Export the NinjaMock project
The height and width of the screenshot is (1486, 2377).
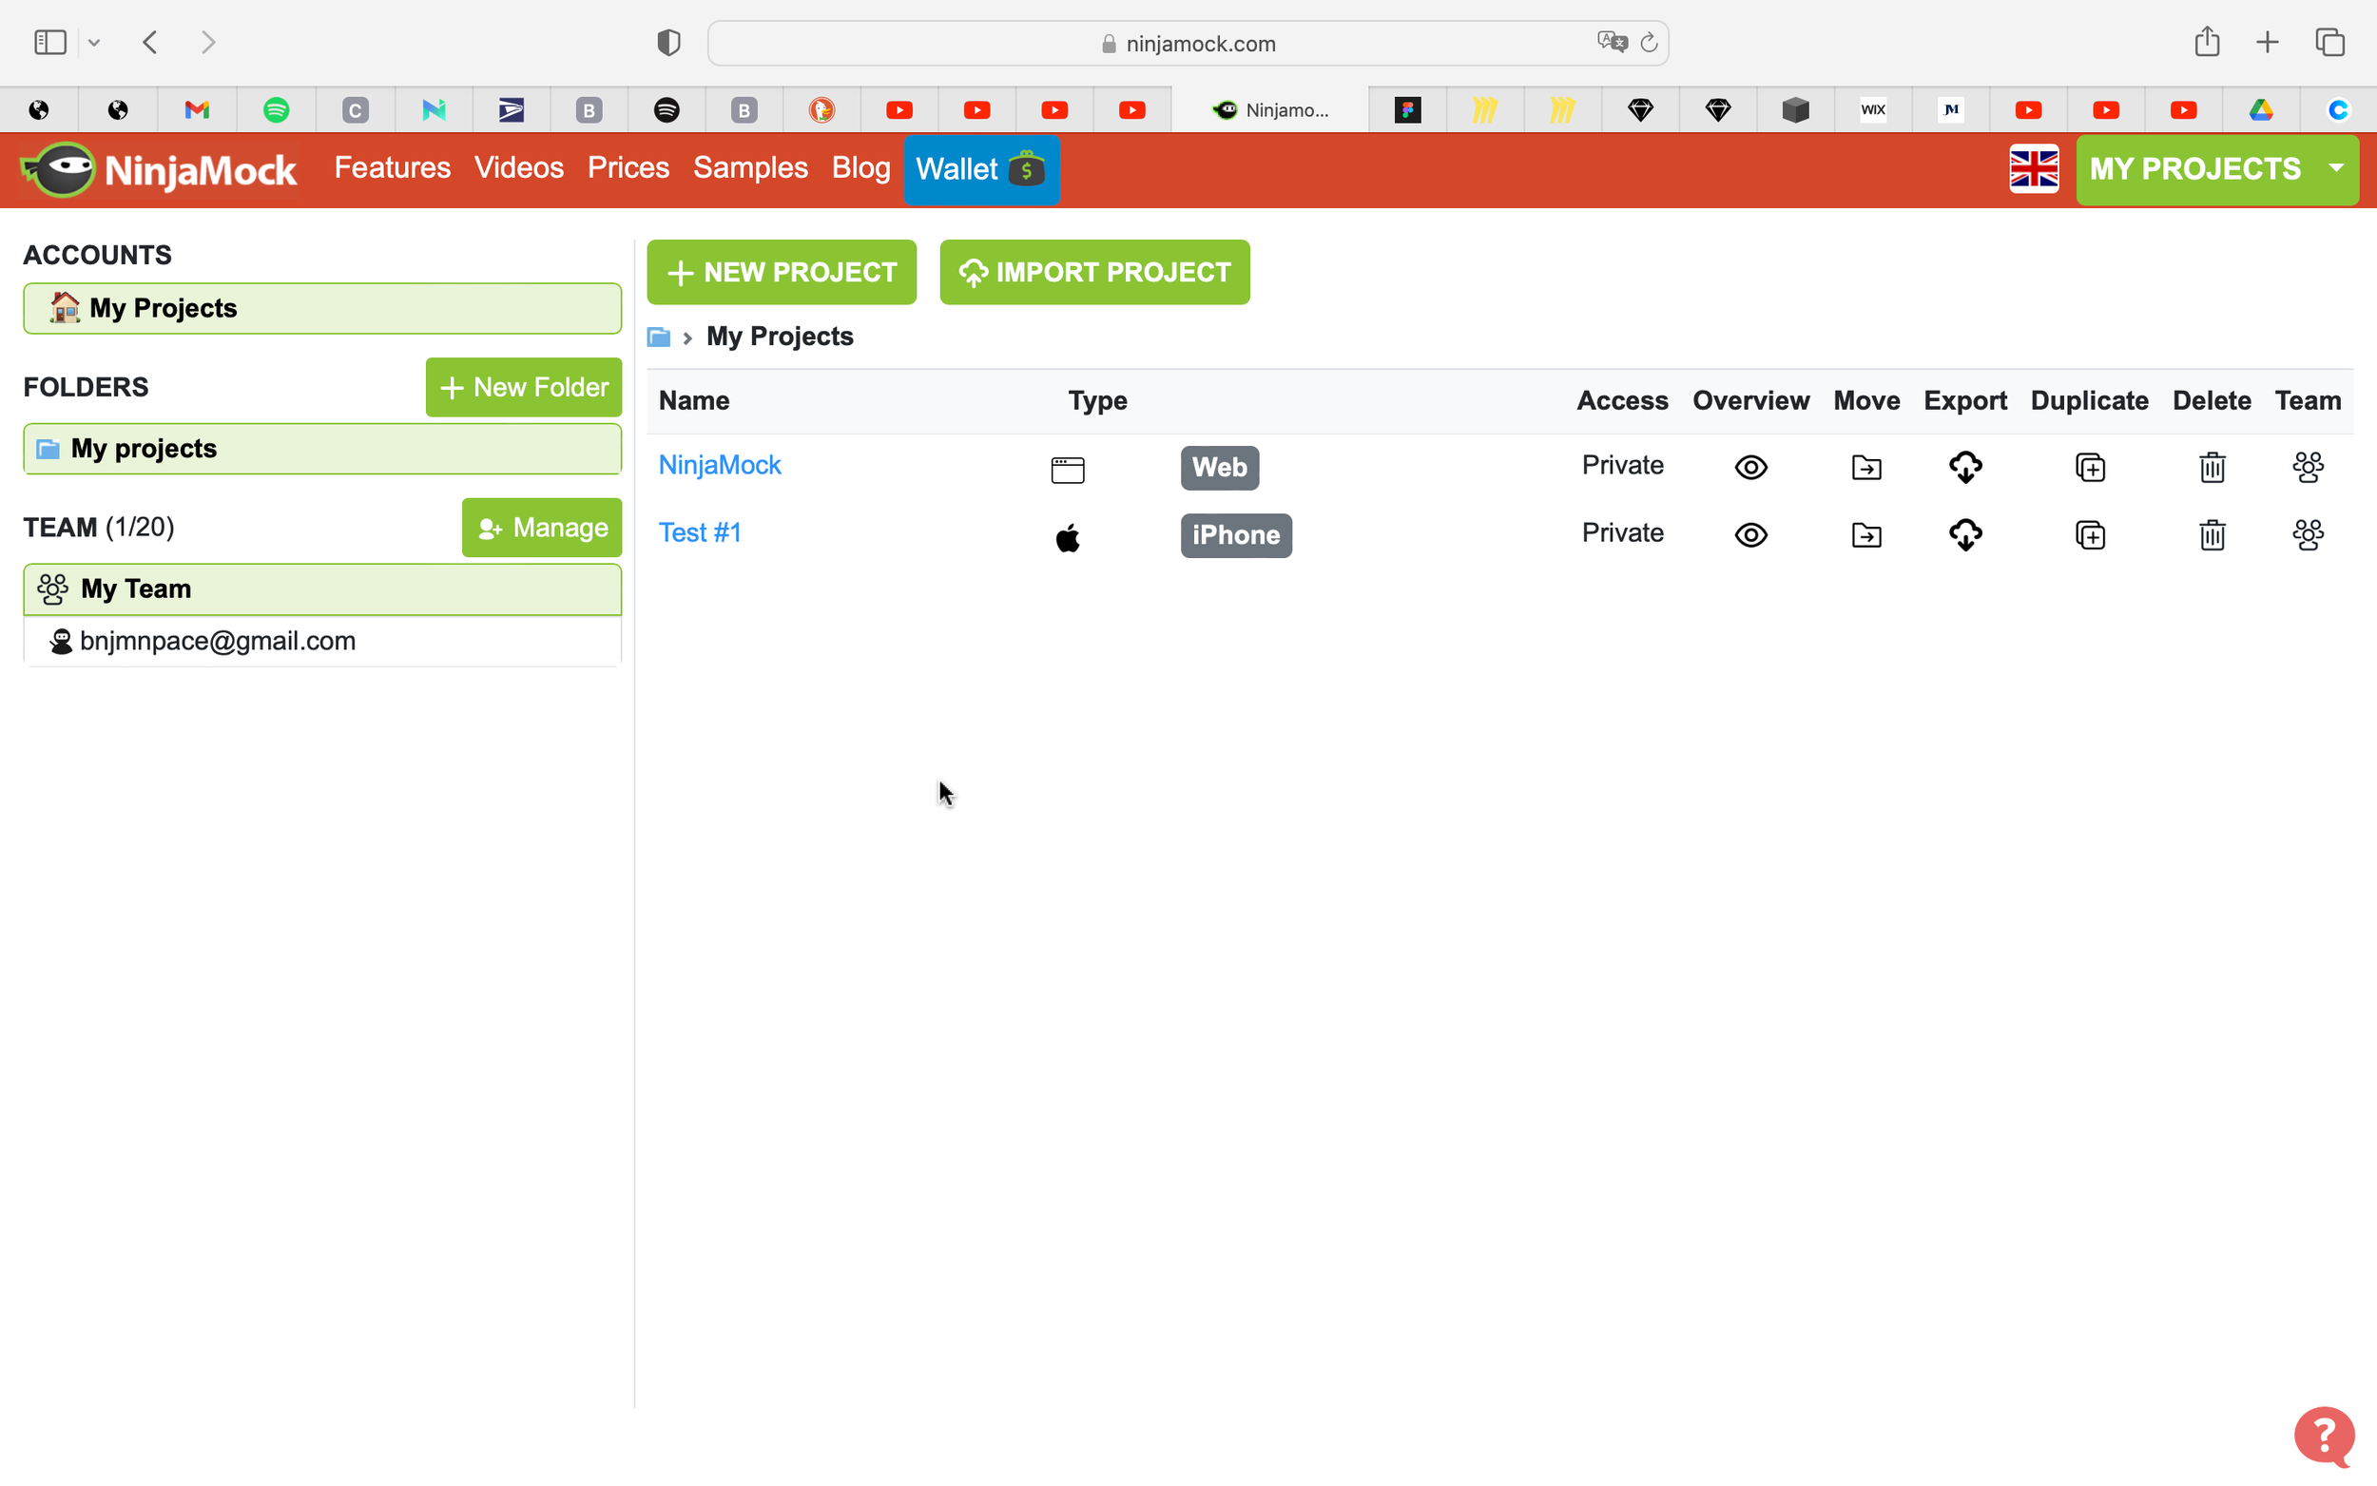coord(1965,467)
